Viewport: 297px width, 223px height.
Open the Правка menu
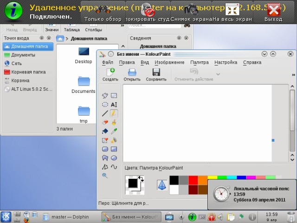(x=127, y=62)
